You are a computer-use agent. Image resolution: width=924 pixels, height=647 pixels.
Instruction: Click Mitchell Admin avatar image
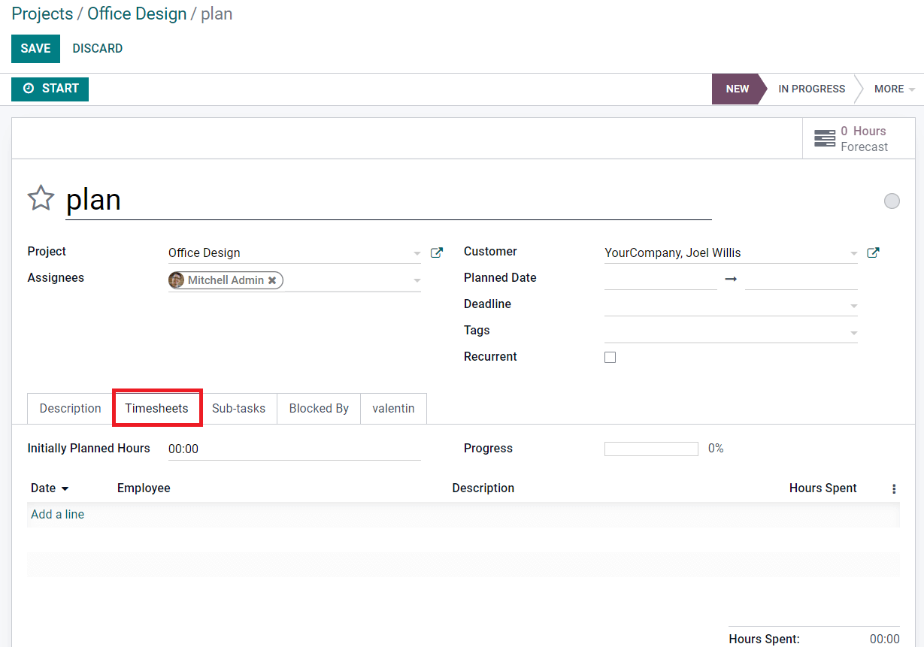(x=177, y=280)
